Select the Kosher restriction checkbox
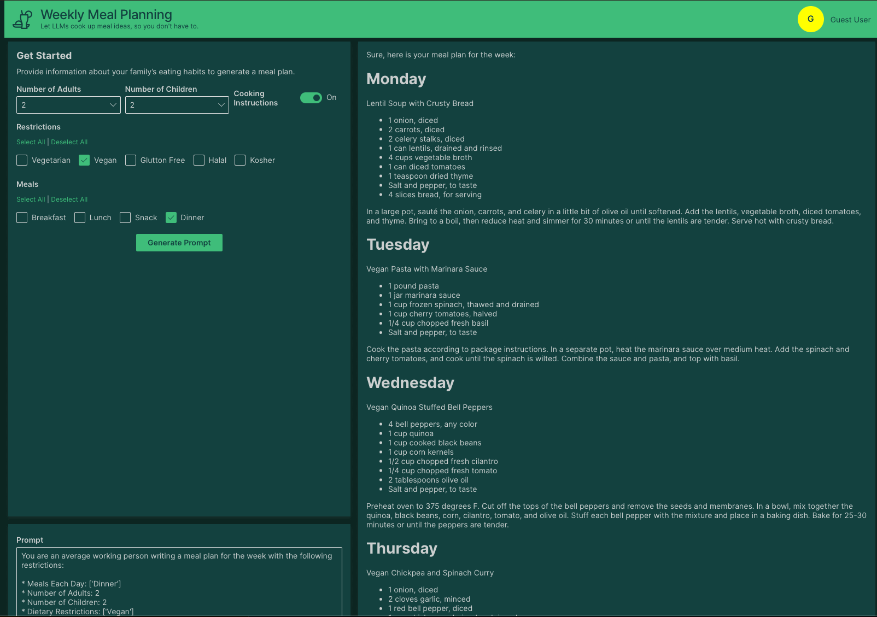Image resolution: width=877 pixels, height=617 pixels. click(x=240, y=160)
